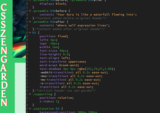This screenshot has height=113, width=160.
Task: Click the 'block' value
Action: click(x=60, y=4)
